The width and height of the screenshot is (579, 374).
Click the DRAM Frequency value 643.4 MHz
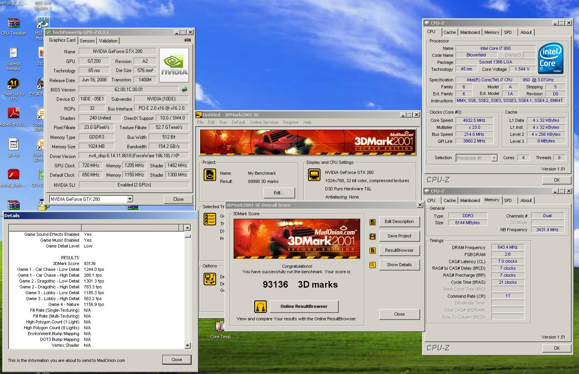pyautogui.click(x=508, y=248)
